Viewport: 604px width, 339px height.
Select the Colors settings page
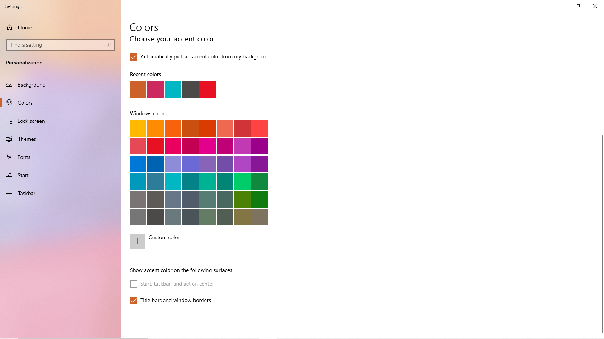[x=60, y=103]
